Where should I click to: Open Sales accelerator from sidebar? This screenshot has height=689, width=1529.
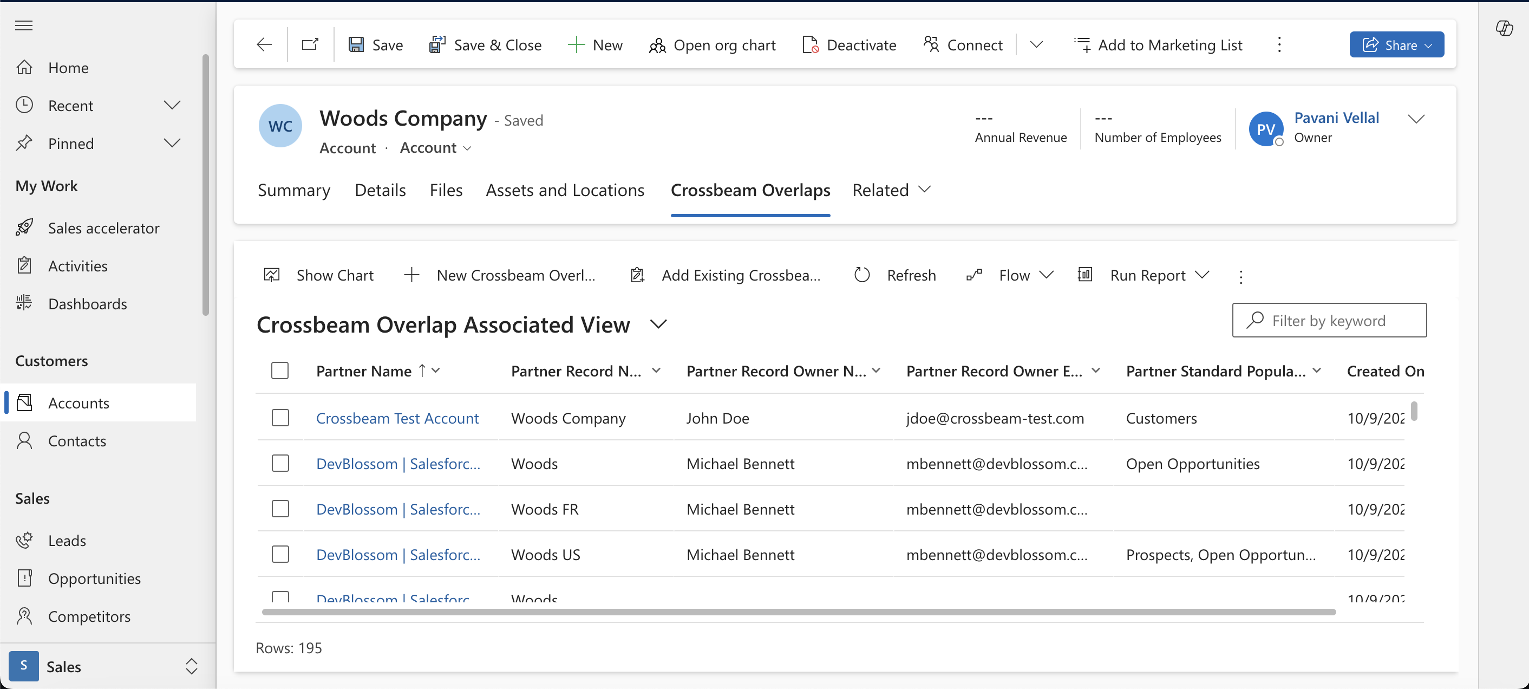tap(103, 228)
